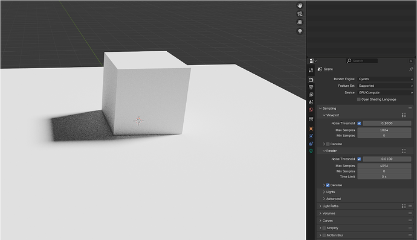Expand the Render Denoise subpanel
The image size is (417, 240).
coord(324,185)
